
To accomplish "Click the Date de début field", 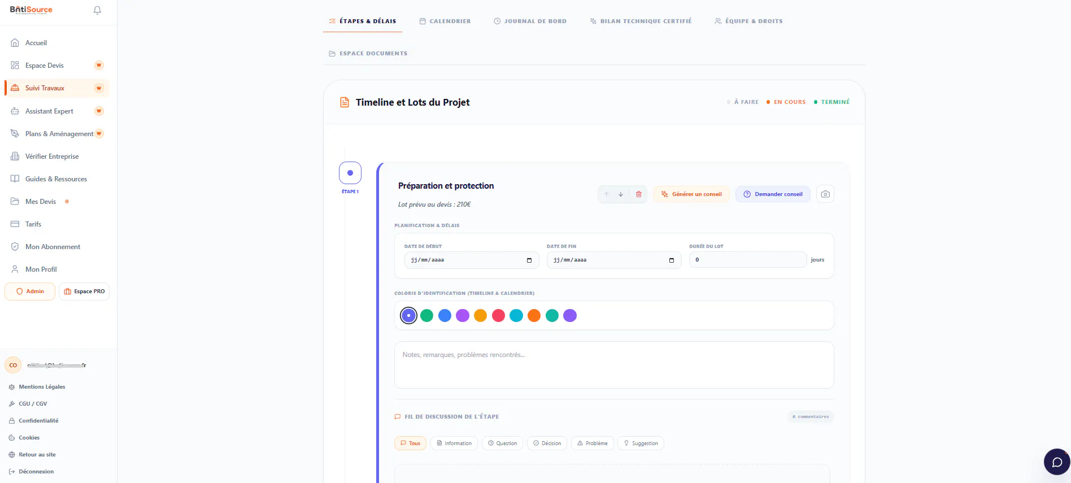I will (x=472, y=260).
